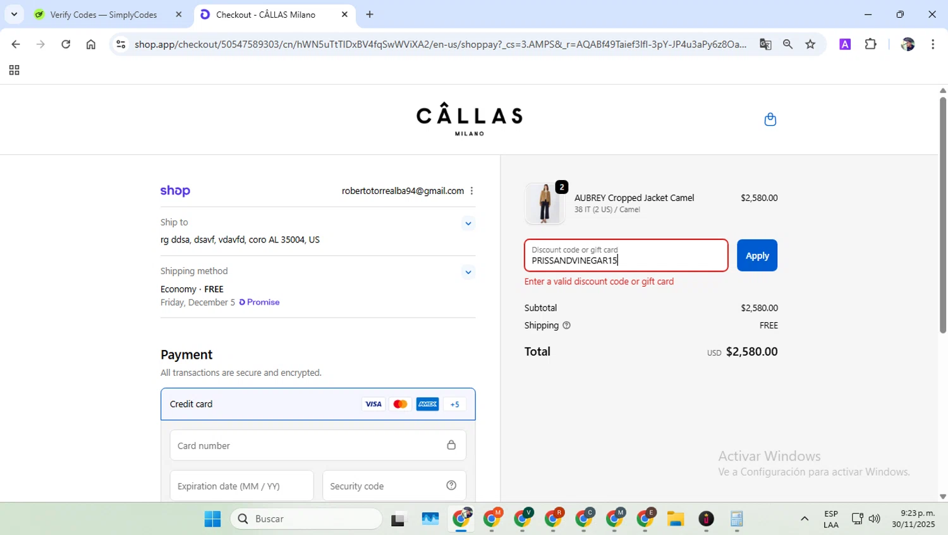Open the Calculator taskbar app
Screen dimensions: 948x535
pyautogui.click(x=737, y=519)
